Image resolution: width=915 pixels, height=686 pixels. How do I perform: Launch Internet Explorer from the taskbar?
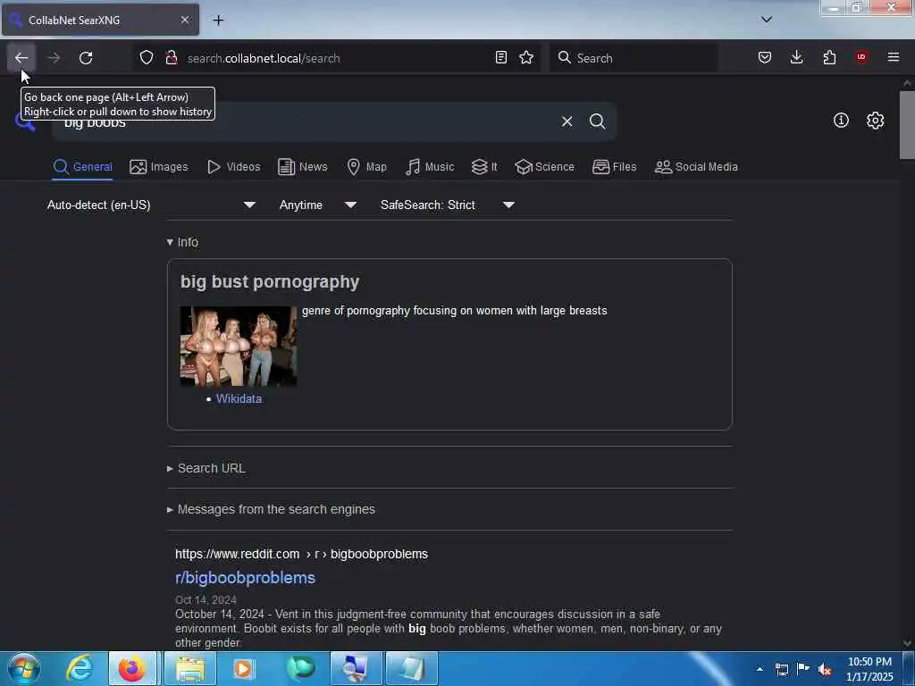(x=80, y=668)
